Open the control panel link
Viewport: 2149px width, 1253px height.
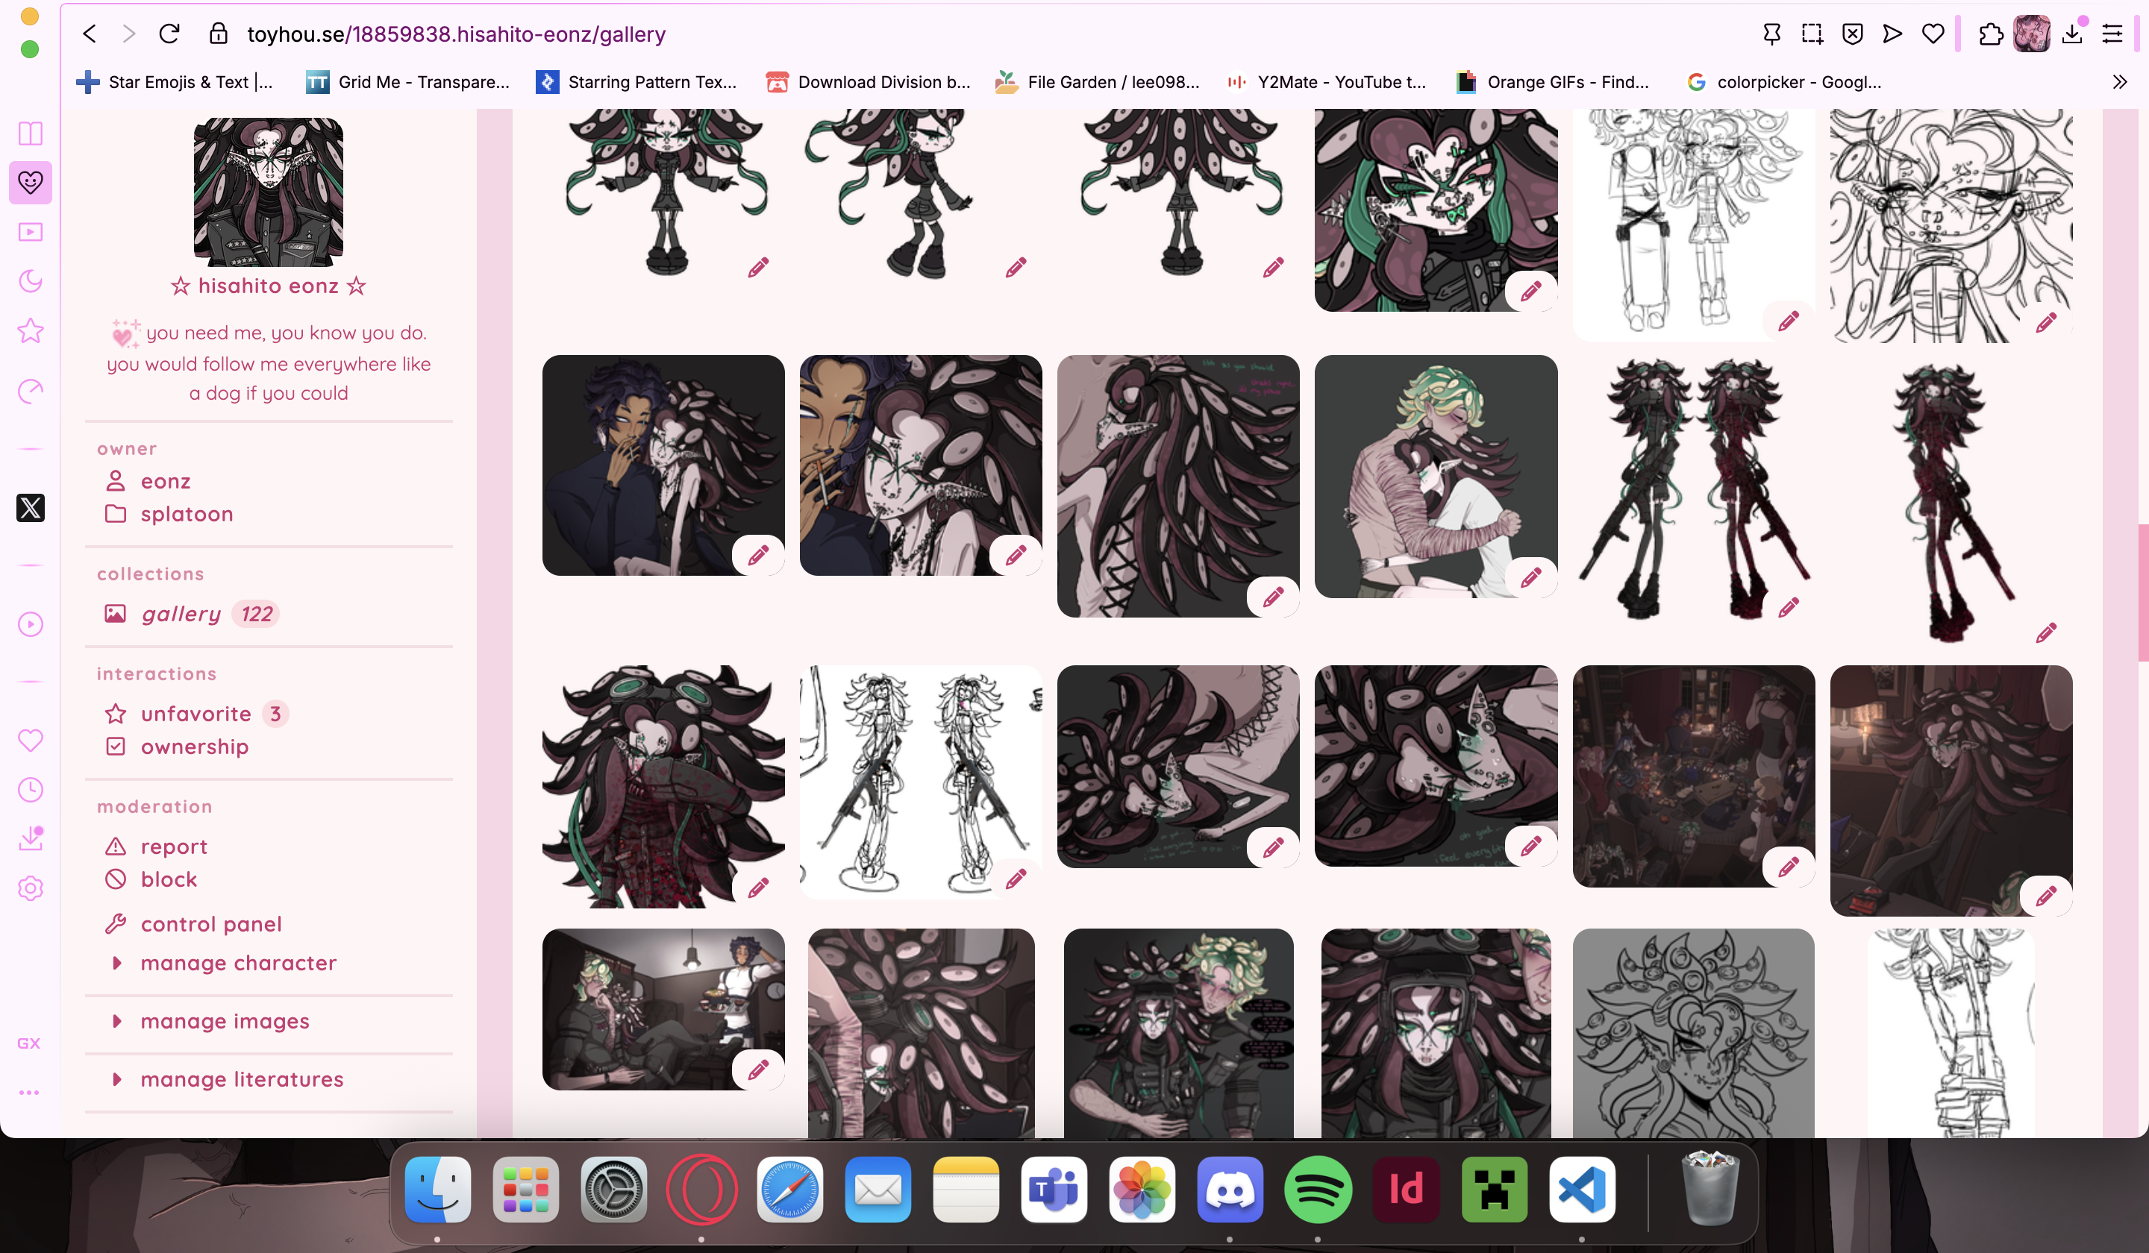(210, 924)
